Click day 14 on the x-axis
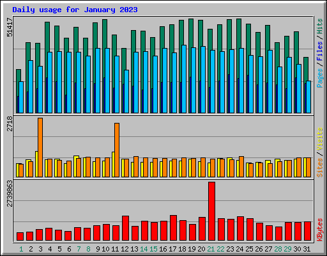Image resolution: width=327 pixels, height=256 pixels. pos(144,249)
